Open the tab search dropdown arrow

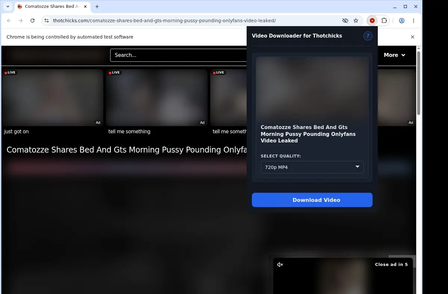8,7
